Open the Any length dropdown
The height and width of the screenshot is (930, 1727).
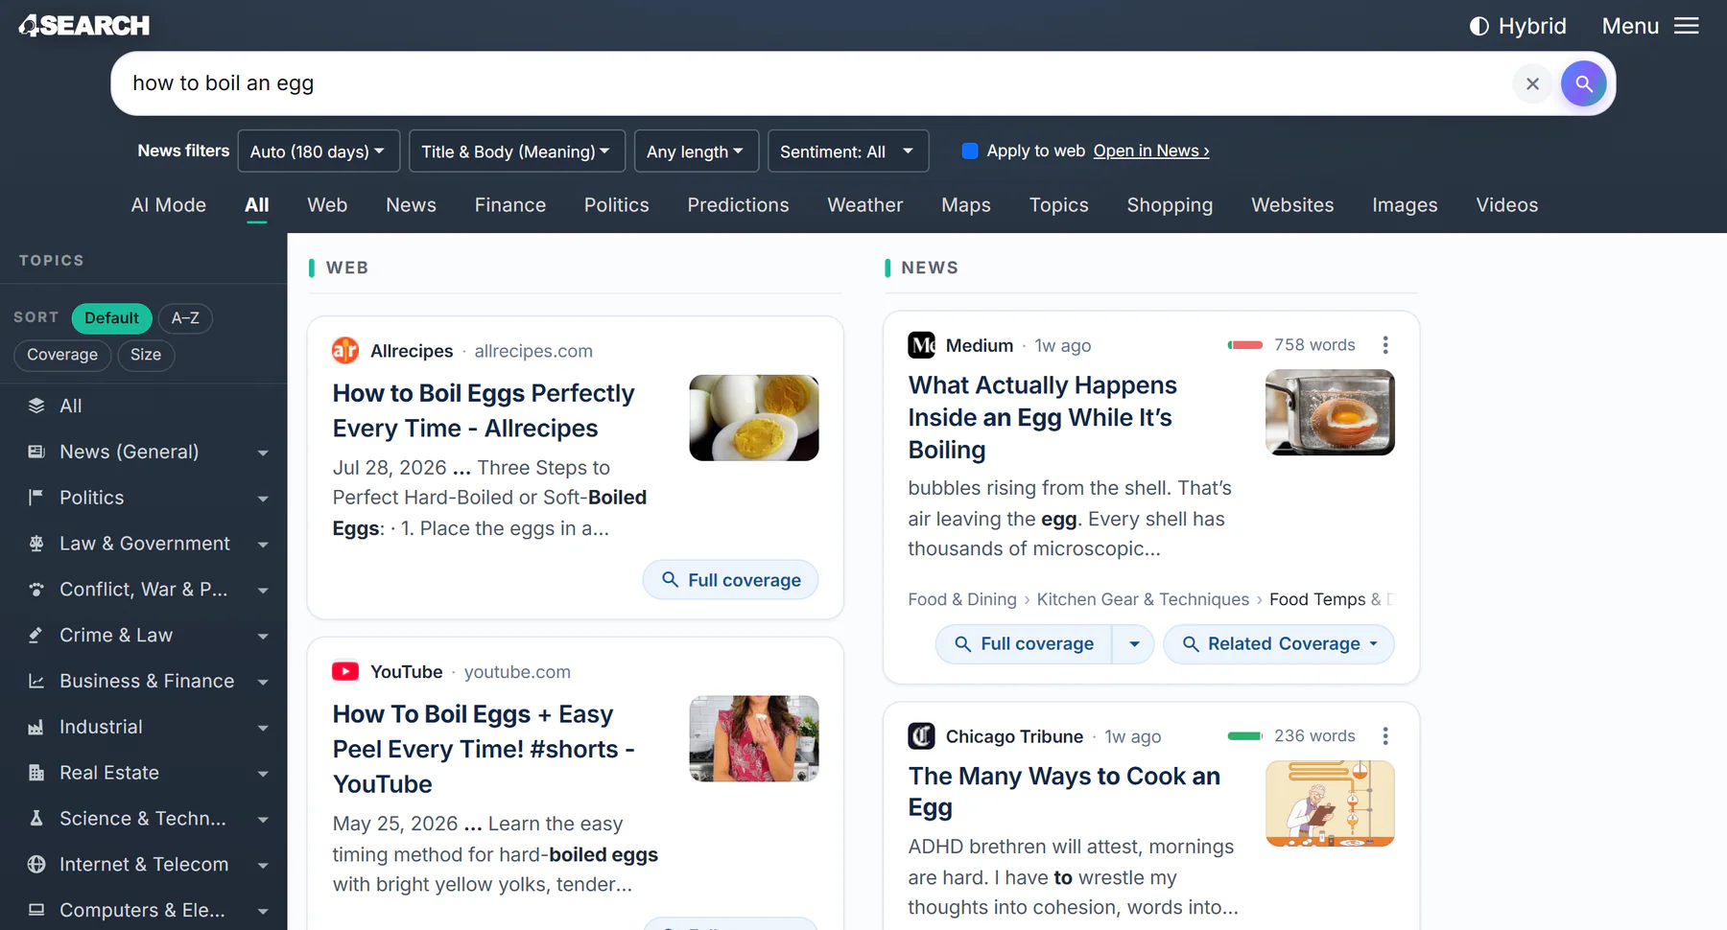coord(696,151)
